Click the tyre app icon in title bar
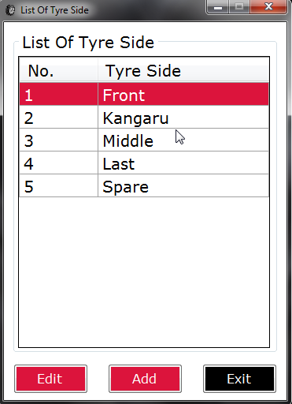292x404 pixels. 10,10
